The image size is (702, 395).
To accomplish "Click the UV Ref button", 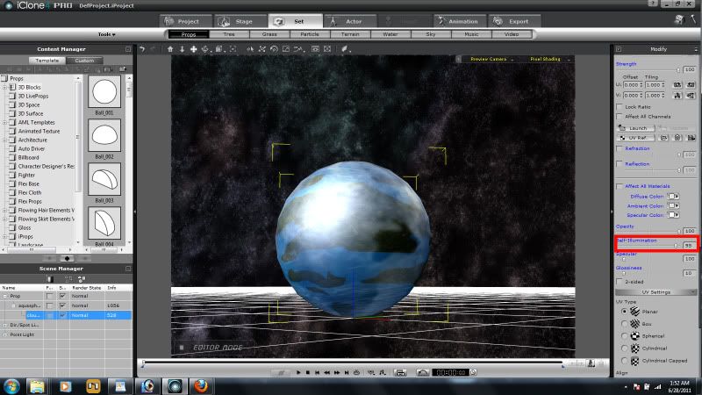I will point(634,138).
